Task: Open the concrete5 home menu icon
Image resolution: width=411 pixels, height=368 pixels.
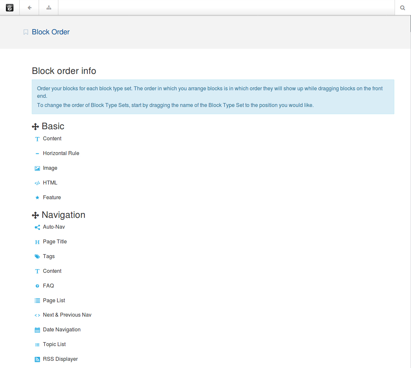Action: [x=10, y=8]
